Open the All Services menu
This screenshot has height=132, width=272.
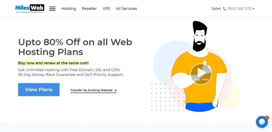click(126, 9)
